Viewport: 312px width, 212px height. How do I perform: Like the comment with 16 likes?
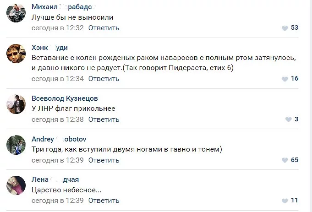(285, 79)
